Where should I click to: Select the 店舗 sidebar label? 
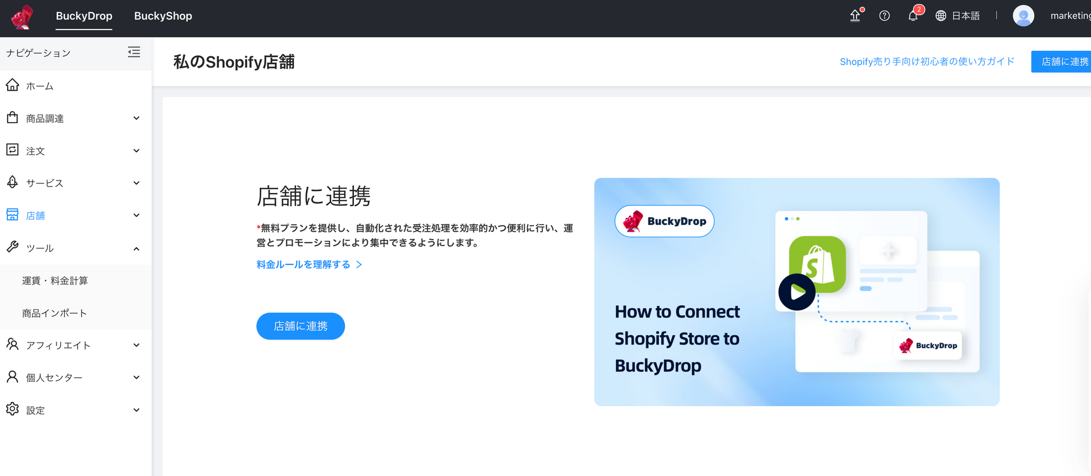(x=35, y=216)
